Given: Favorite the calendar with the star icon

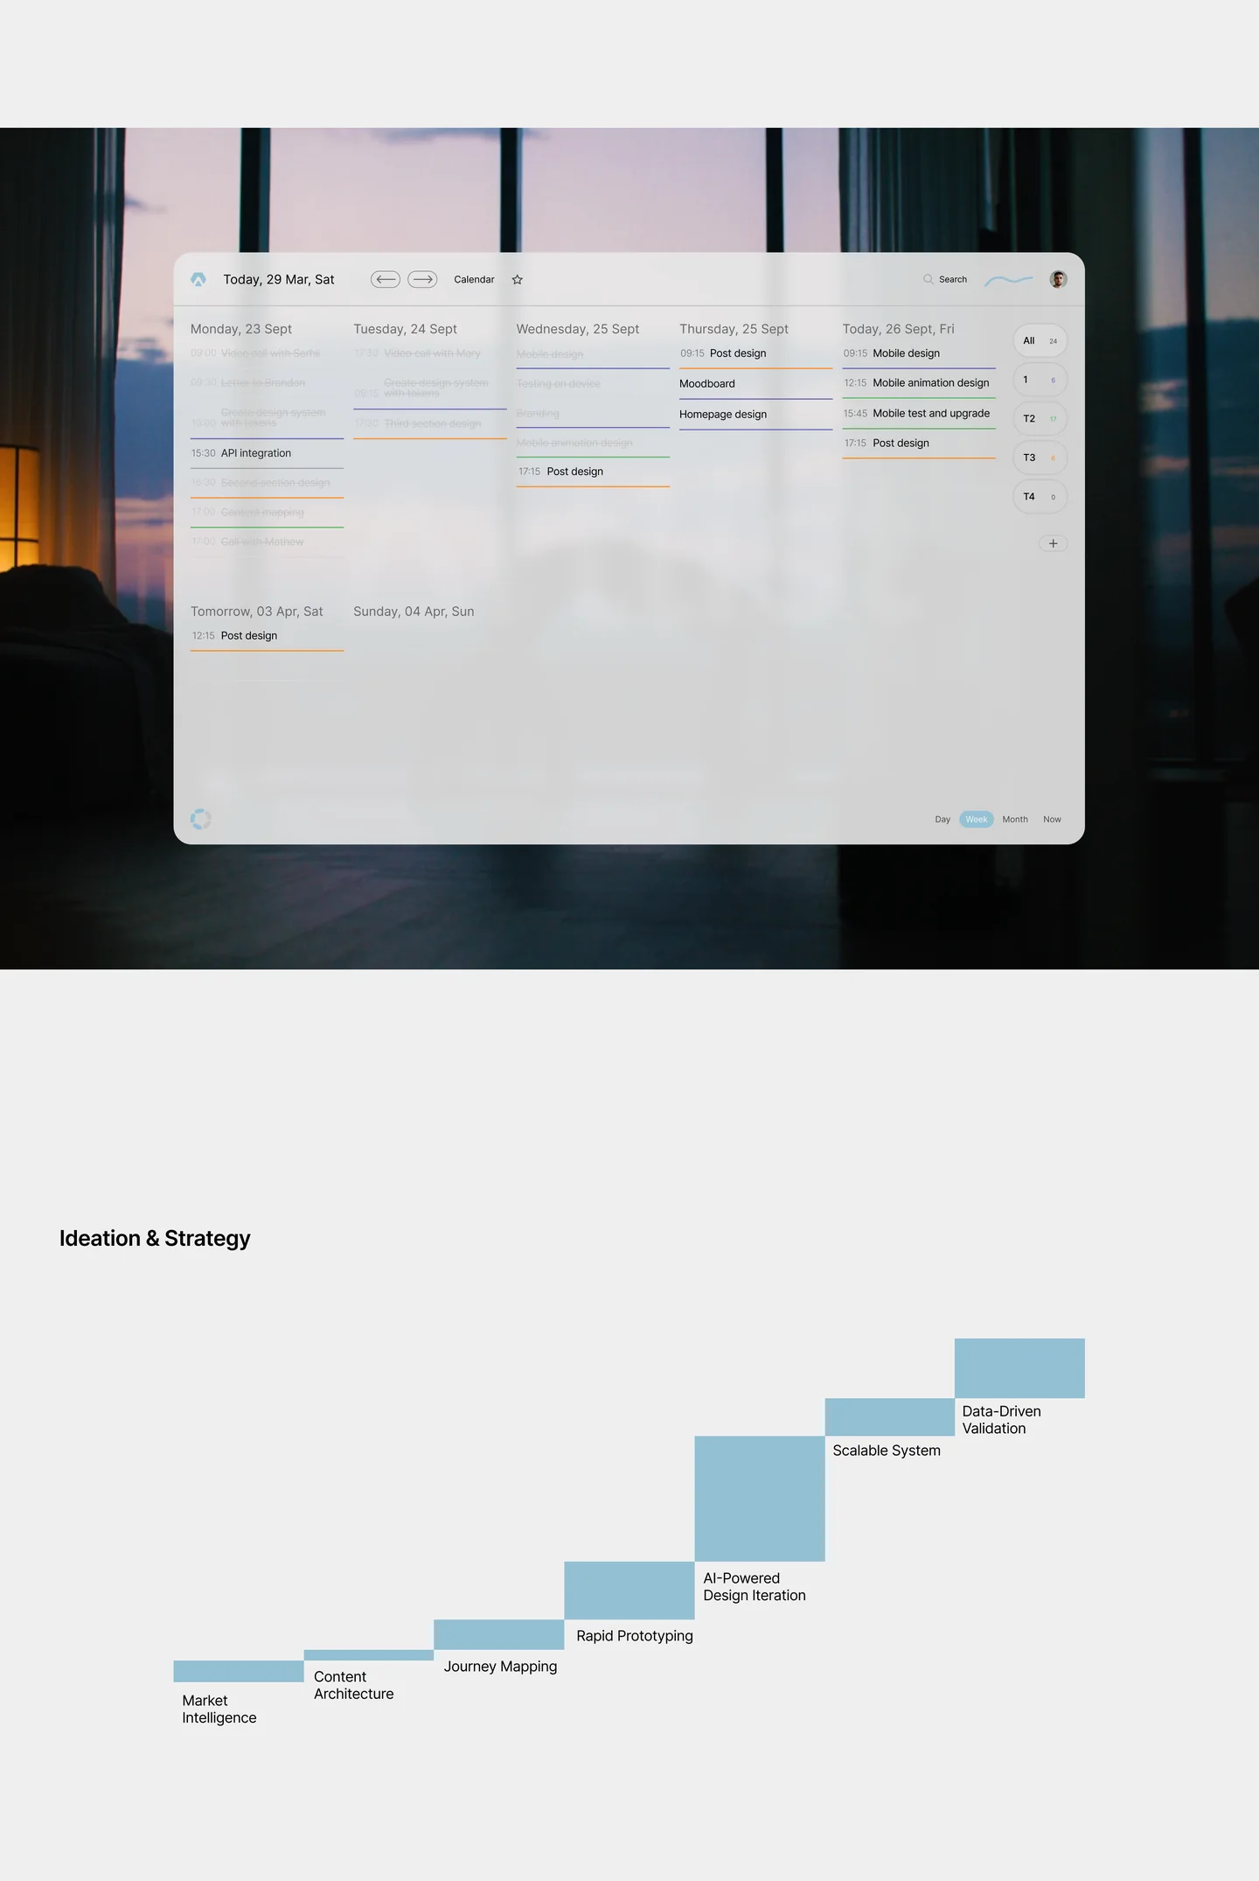Looking at the screenshot, I should (x=518, y=280).
